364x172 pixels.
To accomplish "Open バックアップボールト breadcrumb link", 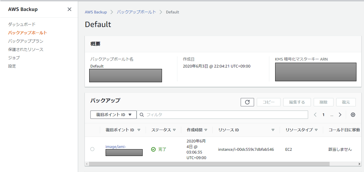I will 136,12.
